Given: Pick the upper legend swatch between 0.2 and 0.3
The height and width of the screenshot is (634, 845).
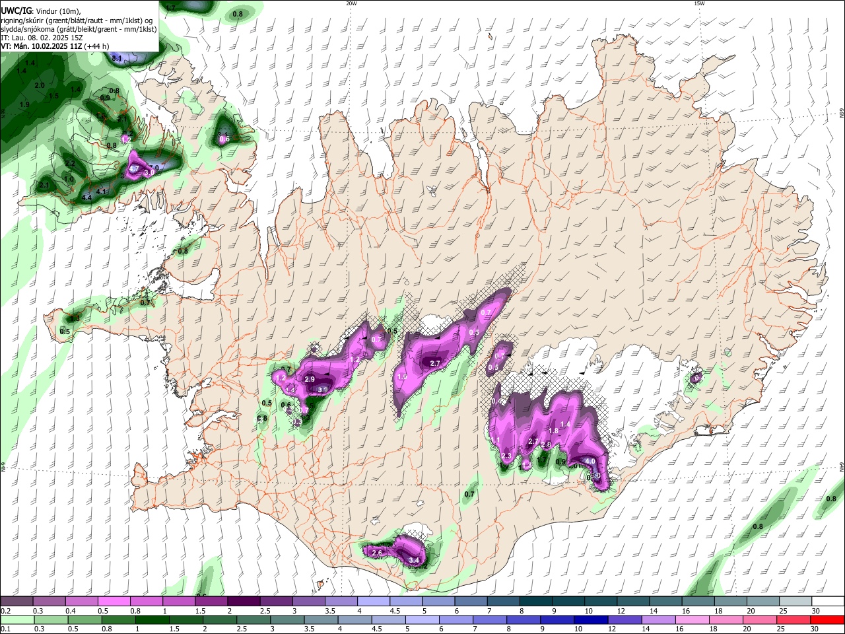Looking at the screenshot, I should [x=17, y=602].
